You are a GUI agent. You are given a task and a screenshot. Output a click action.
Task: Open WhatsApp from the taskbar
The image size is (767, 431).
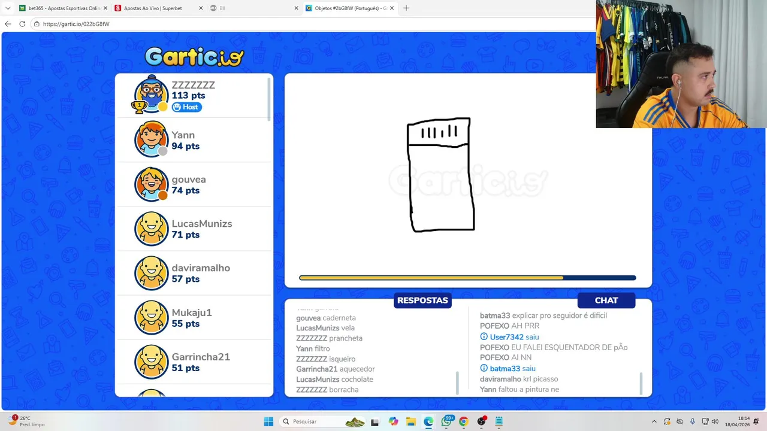446,421
